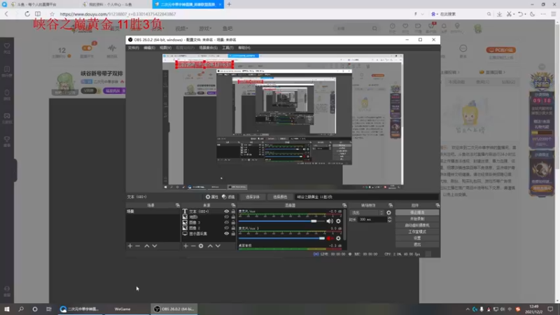Open the OBS 工具(T) menu
The image size is (560, 315).
227,48
